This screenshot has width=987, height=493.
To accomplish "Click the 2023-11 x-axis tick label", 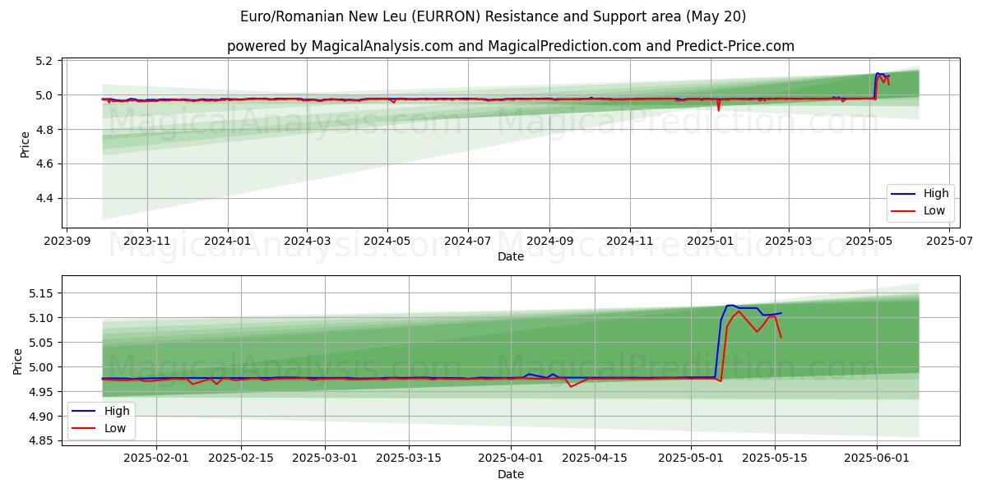I will (x=147, y=242).
